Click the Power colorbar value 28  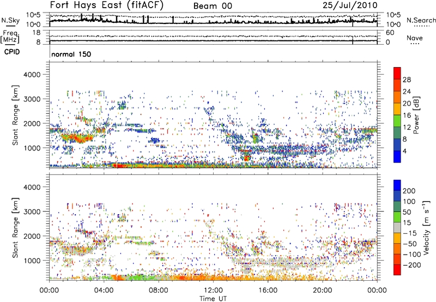(x=407, y=80)
